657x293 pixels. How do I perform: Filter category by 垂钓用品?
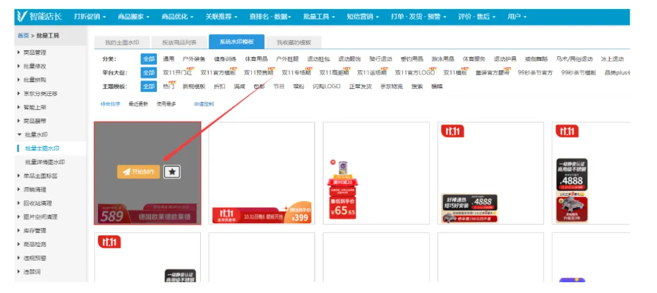tap(412, 59)
